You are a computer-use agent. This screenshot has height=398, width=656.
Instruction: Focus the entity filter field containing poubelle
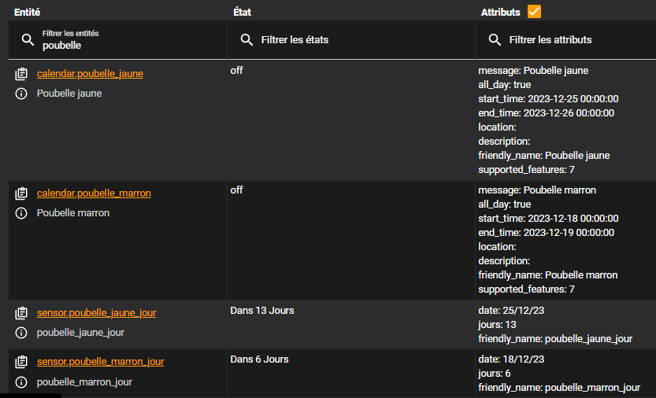pyautogui.click(x=117, y=40)
